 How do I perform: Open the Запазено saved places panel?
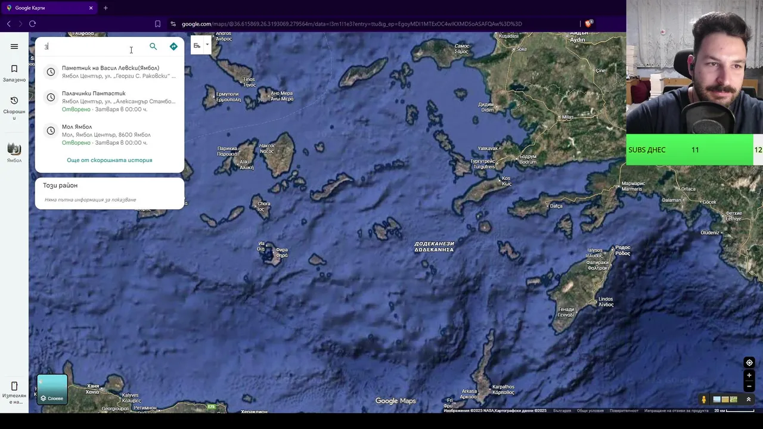coord(14,73)
